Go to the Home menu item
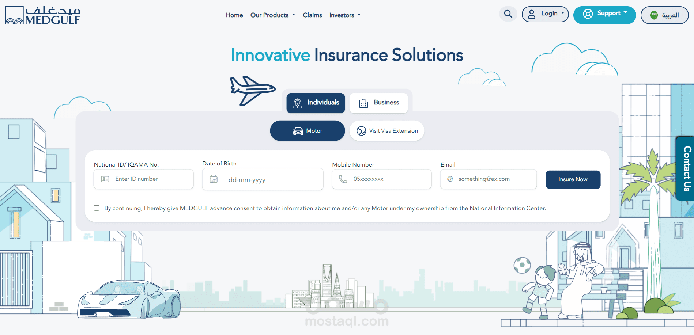The image size is (694, 335). [x=234, y=15]
